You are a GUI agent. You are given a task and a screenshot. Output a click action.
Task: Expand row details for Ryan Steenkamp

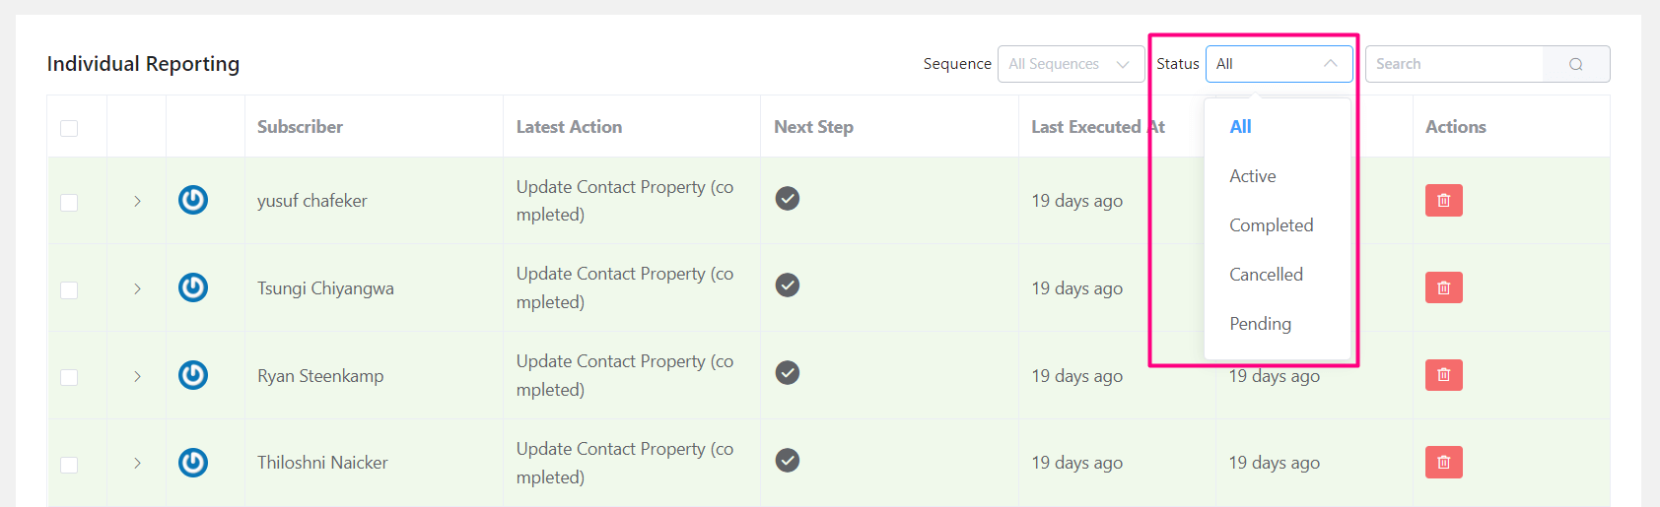point(137,376)
